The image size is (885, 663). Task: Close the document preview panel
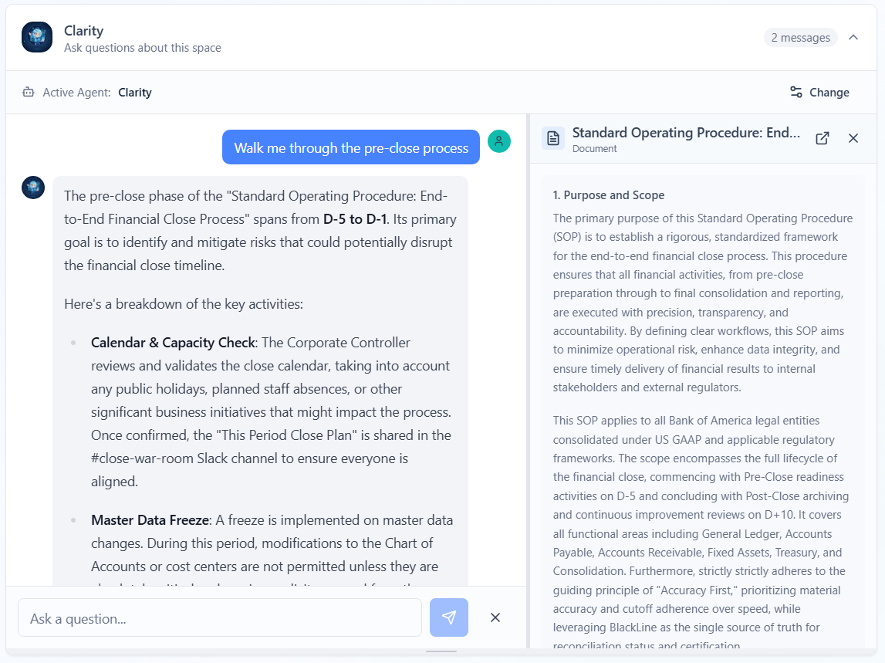(853, 138)
